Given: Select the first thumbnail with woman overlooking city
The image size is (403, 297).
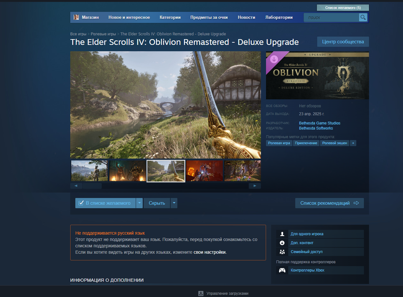Looking at the screenshot, I should coord(89,171).
